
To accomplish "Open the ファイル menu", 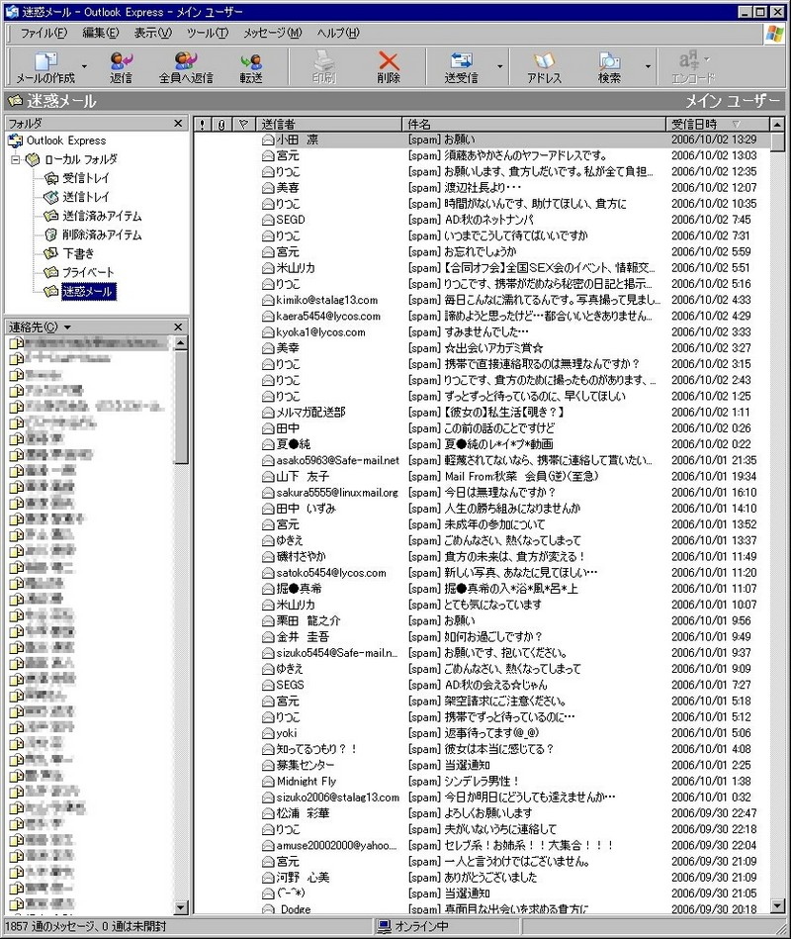I will [44, 33].
